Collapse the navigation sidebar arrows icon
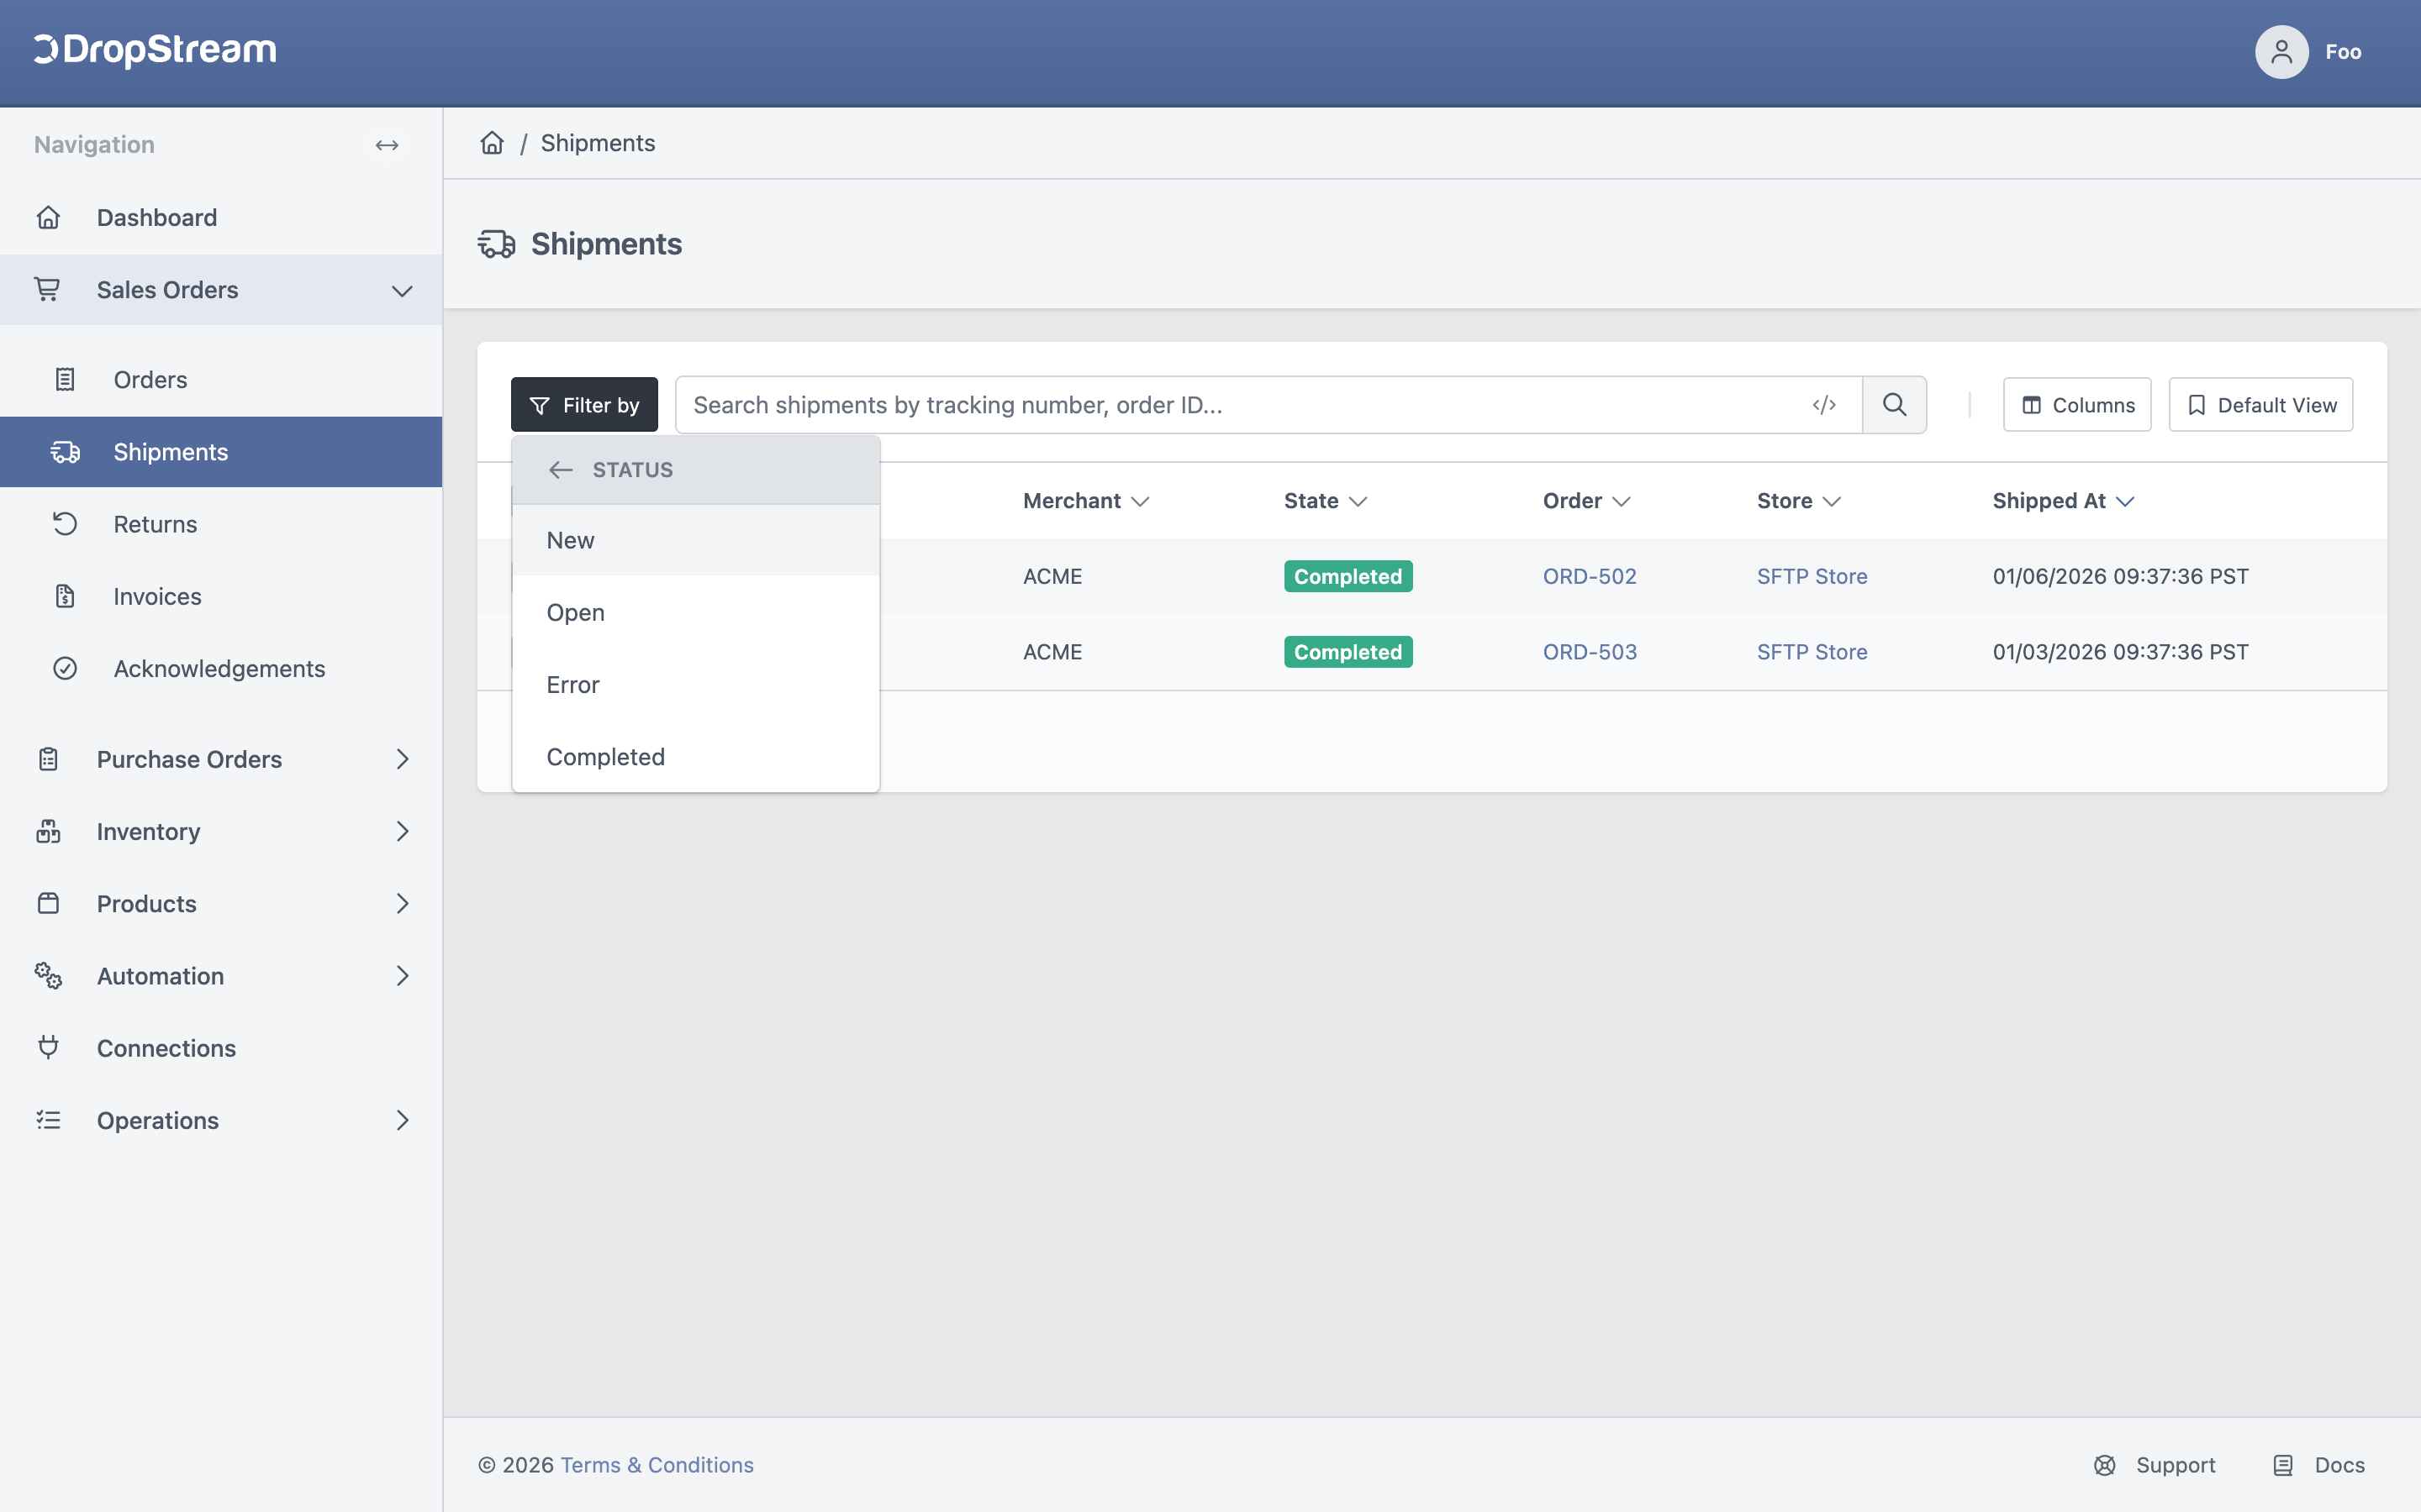The image size is (2421, 1512). [x=388, y=145]
